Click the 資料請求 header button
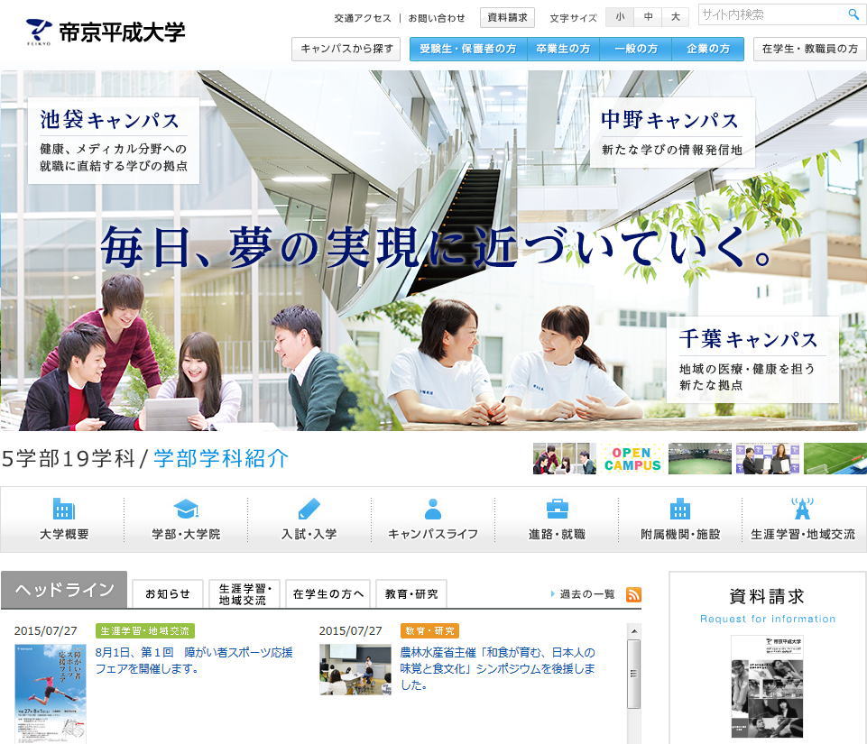Screen dimensions: 867x744 (506, 17)
